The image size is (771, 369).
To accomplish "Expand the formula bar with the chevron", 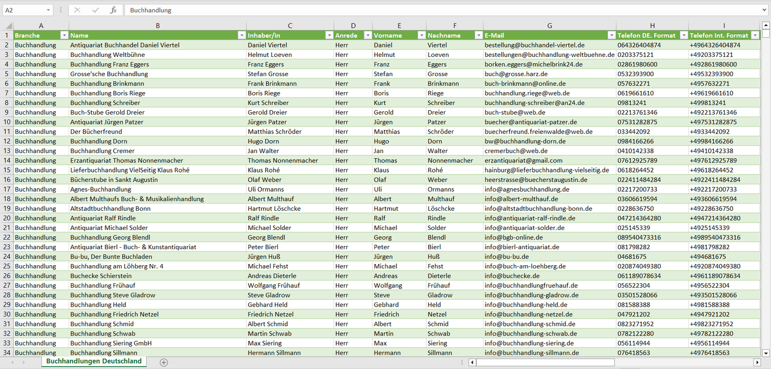I will click(x=765, y=10).
